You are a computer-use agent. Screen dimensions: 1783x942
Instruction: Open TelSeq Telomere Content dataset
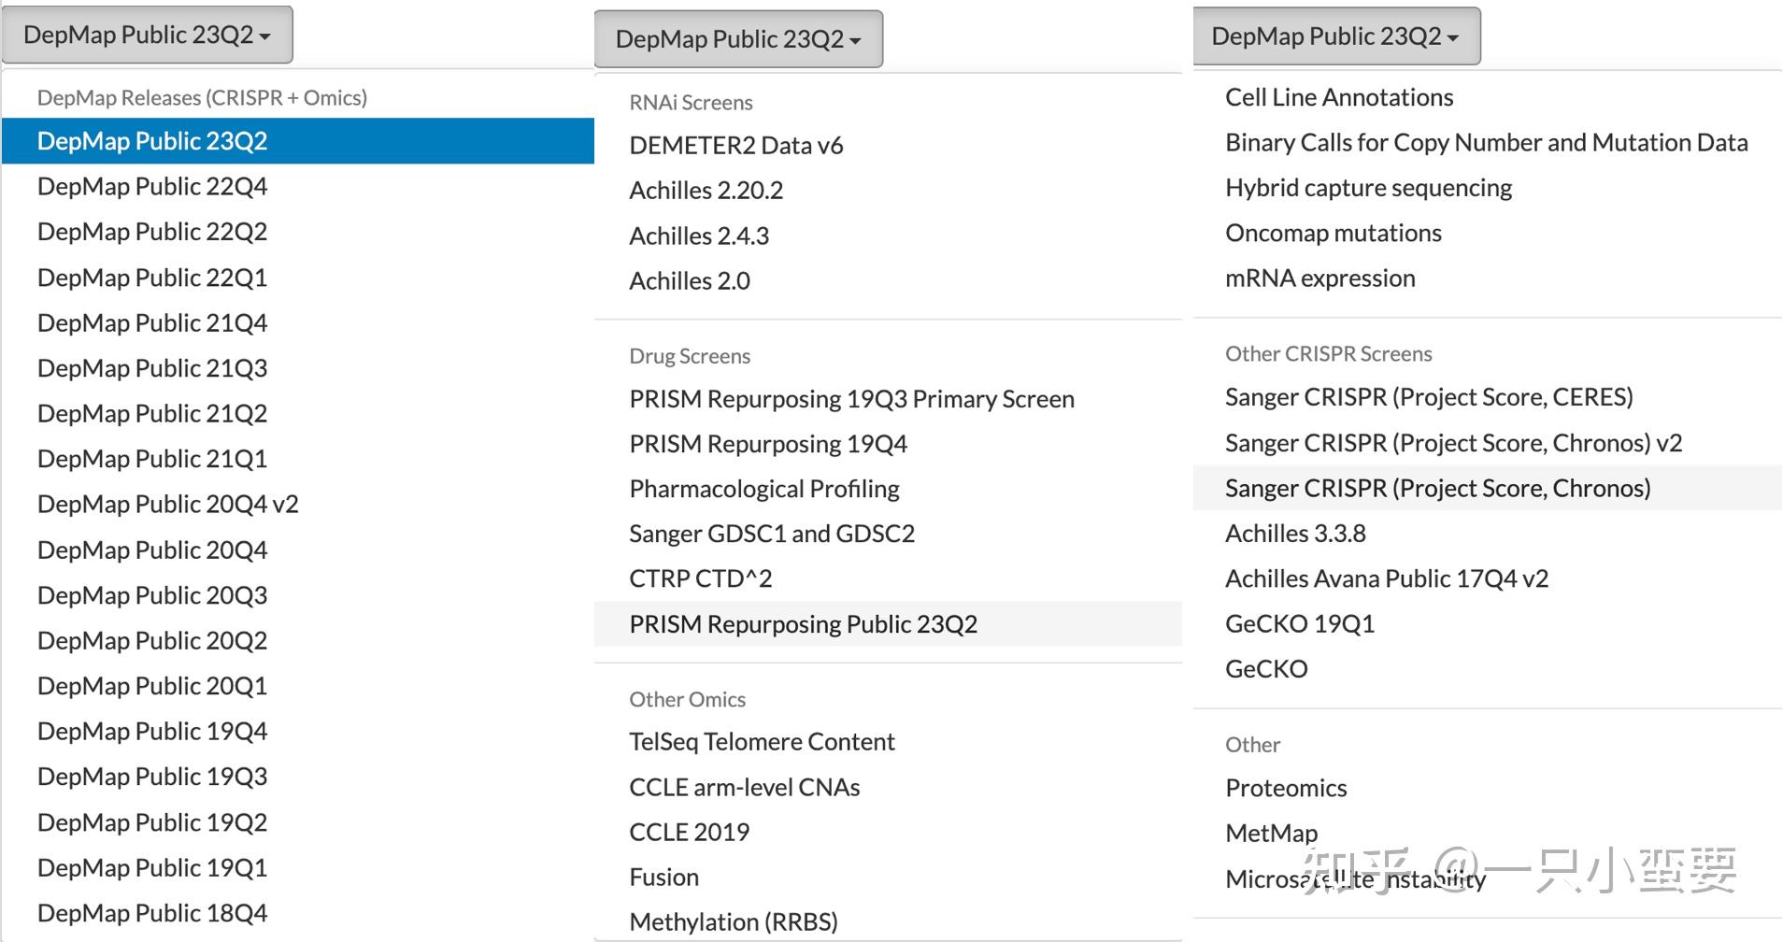(x=762, y=742)
